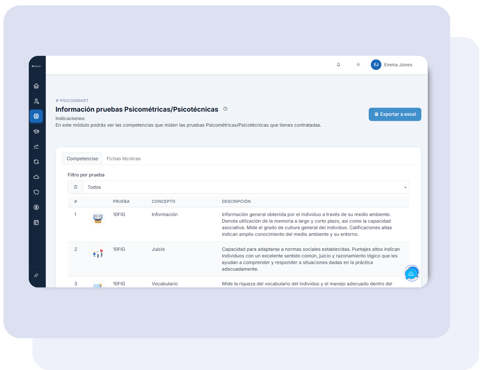Switch to Competencias tab
Viewport: 483px width, 370px height.
point(82,159)
